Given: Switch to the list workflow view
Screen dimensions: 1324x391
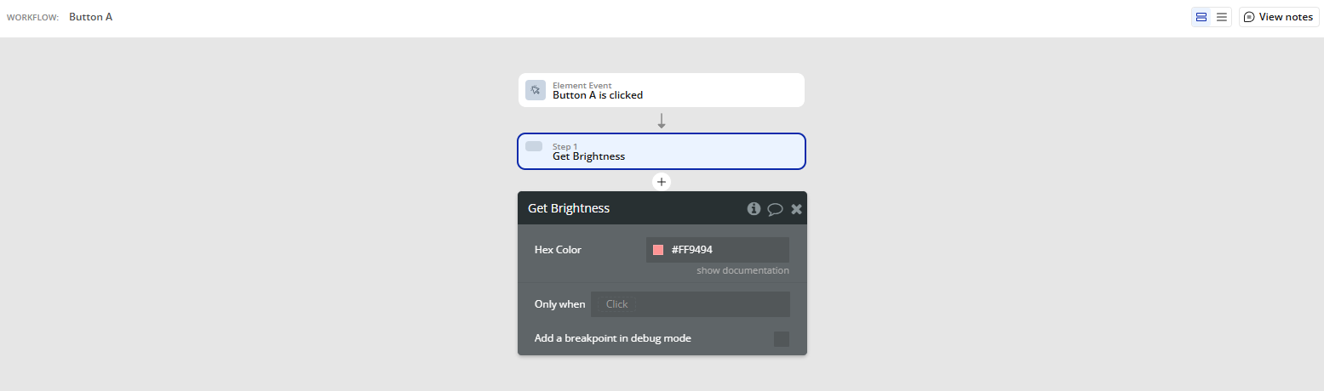Looking at the screenshot, I should (1222, 17).
